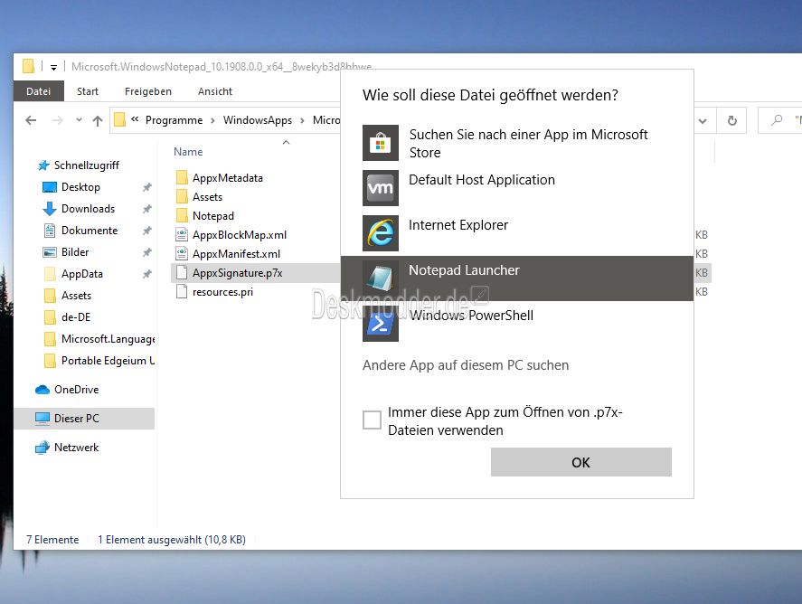The width and height of the screenshot is (802, 604).
Task: Select Windows PowerShell app entry
Action: click(517, 323)
